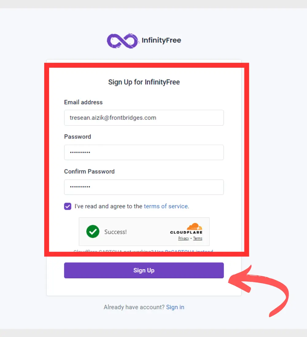The width and height of the screenshot is (307, 337).
Task: Click the Email address field label
Action: [84, 102]
